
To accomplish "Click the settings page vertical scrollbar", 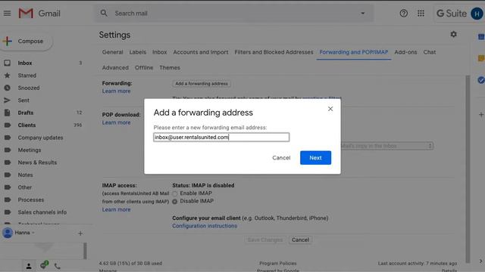I will (x=468, y=169).
